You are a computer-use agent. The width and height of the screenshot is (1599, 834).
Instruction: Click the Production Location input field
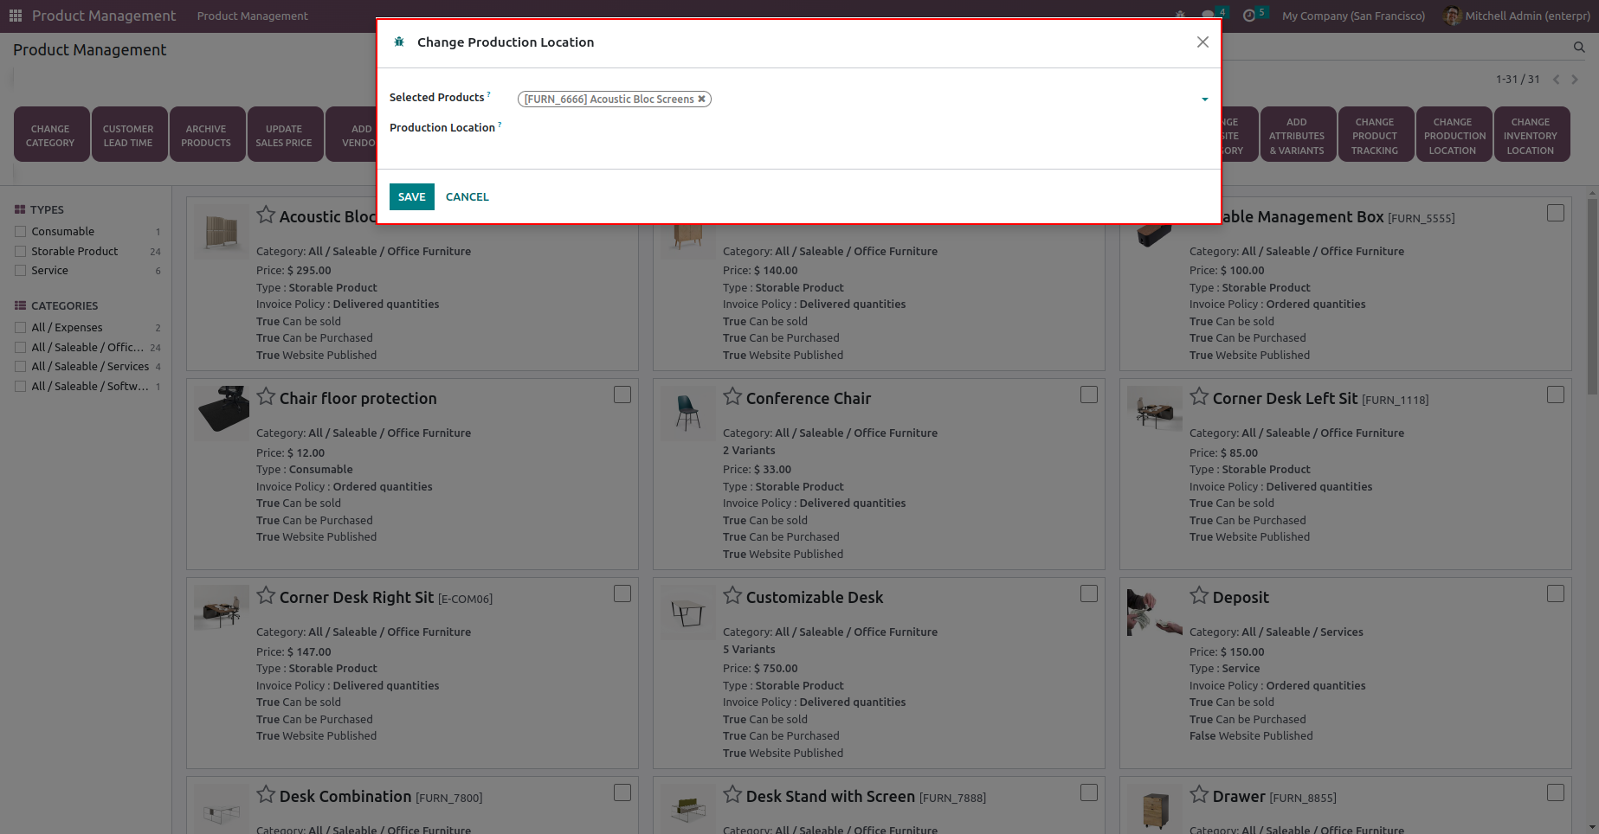tap(863, 128)
